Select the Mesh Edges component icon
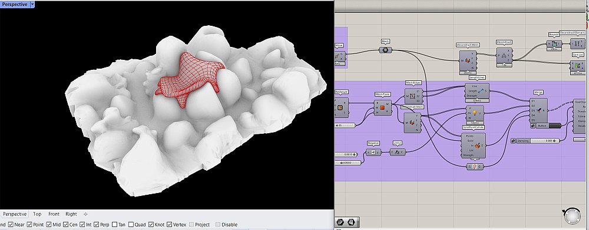 (x=412, y=96)
